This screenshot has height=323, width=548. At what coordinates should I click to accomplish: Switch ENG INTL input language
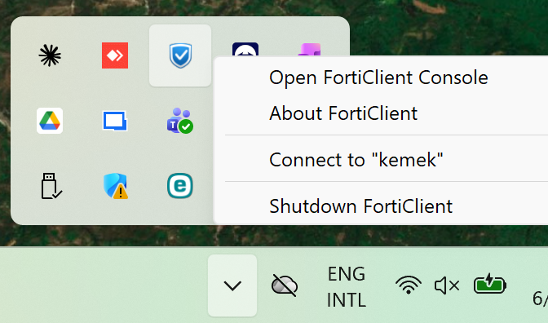coord(347,286)
